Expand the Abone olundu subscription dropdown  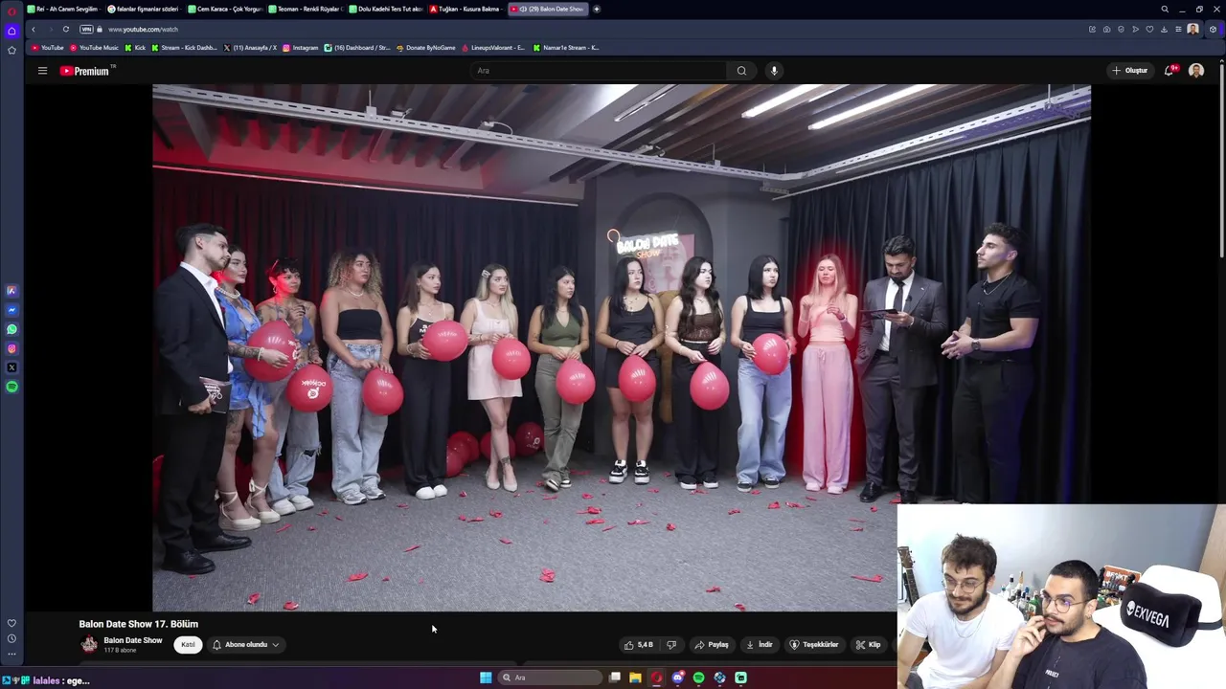tap(246, 645)
